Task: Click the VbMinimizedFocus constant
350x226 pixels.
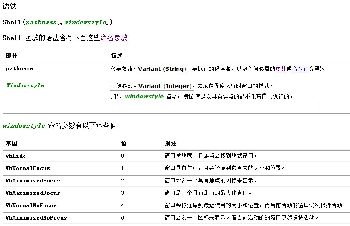Action: [x=29, y=181]
